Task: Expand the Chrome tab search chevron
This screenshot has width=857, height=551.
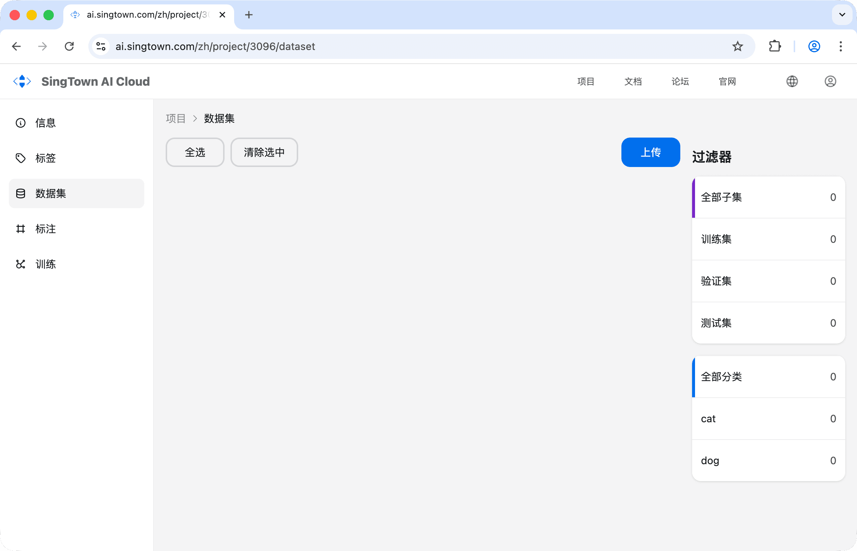Action: coord(842,15)
